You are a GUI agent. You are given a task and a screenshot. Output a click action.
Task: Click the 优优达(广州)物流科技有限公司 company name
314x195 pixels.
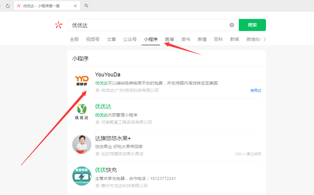click(x=130, y=90)
